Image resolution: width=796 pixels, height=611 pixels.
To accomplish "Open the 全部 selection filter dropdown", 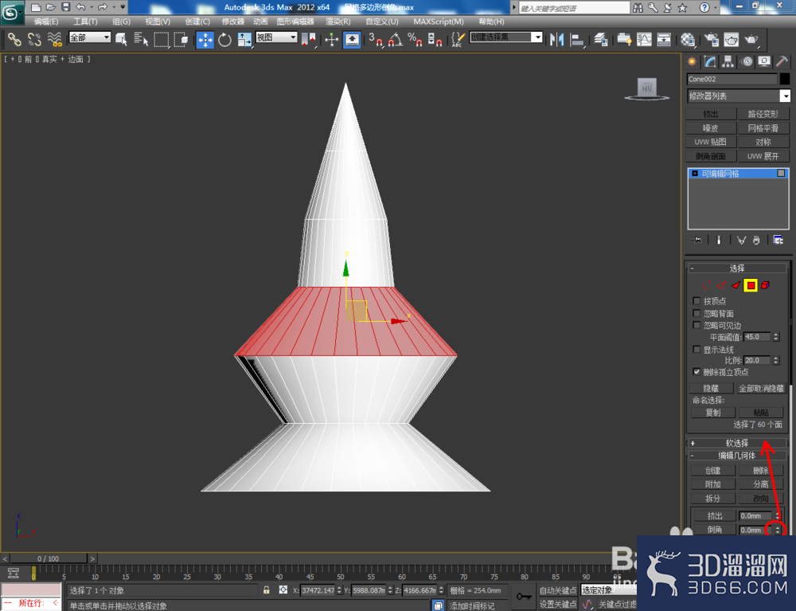I will pyautogui.click(x=89, y=37).
